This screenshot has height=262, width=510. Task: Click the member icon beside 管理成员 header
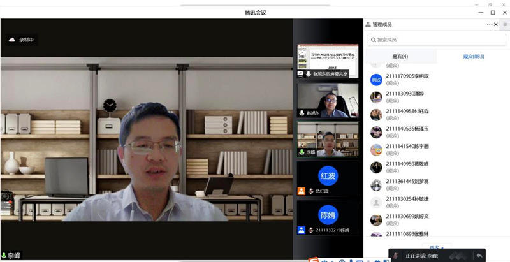click(x=368, y=24)
